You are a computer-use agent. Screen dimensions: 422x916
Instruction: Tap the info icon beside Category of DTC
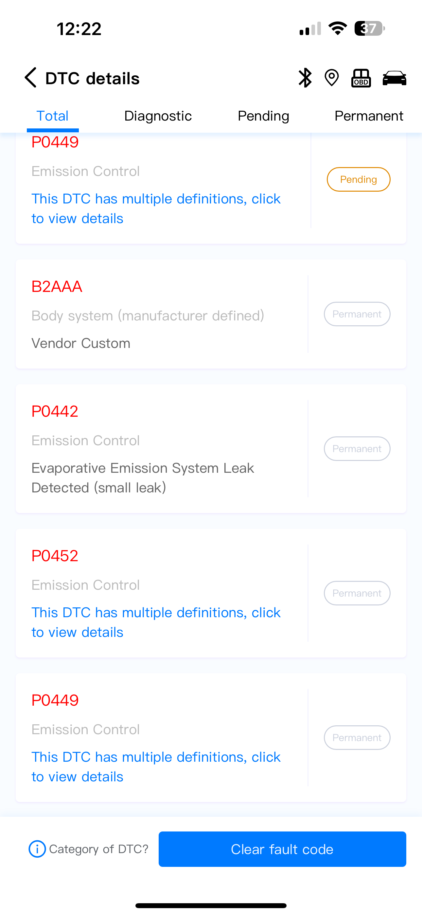click(37, 849)
